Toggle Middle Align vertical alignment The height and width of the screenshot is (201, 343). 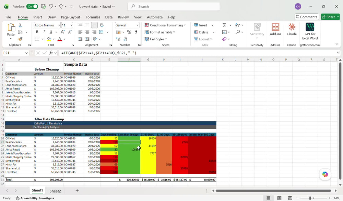tap(87, 25)
